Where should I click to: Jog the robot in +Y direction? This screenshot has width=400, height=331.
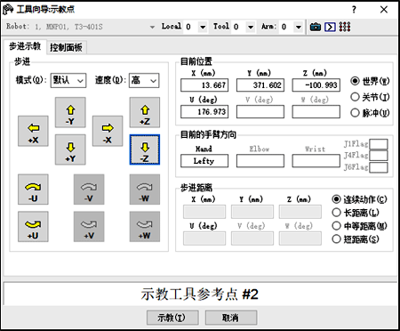coord(70,149)
